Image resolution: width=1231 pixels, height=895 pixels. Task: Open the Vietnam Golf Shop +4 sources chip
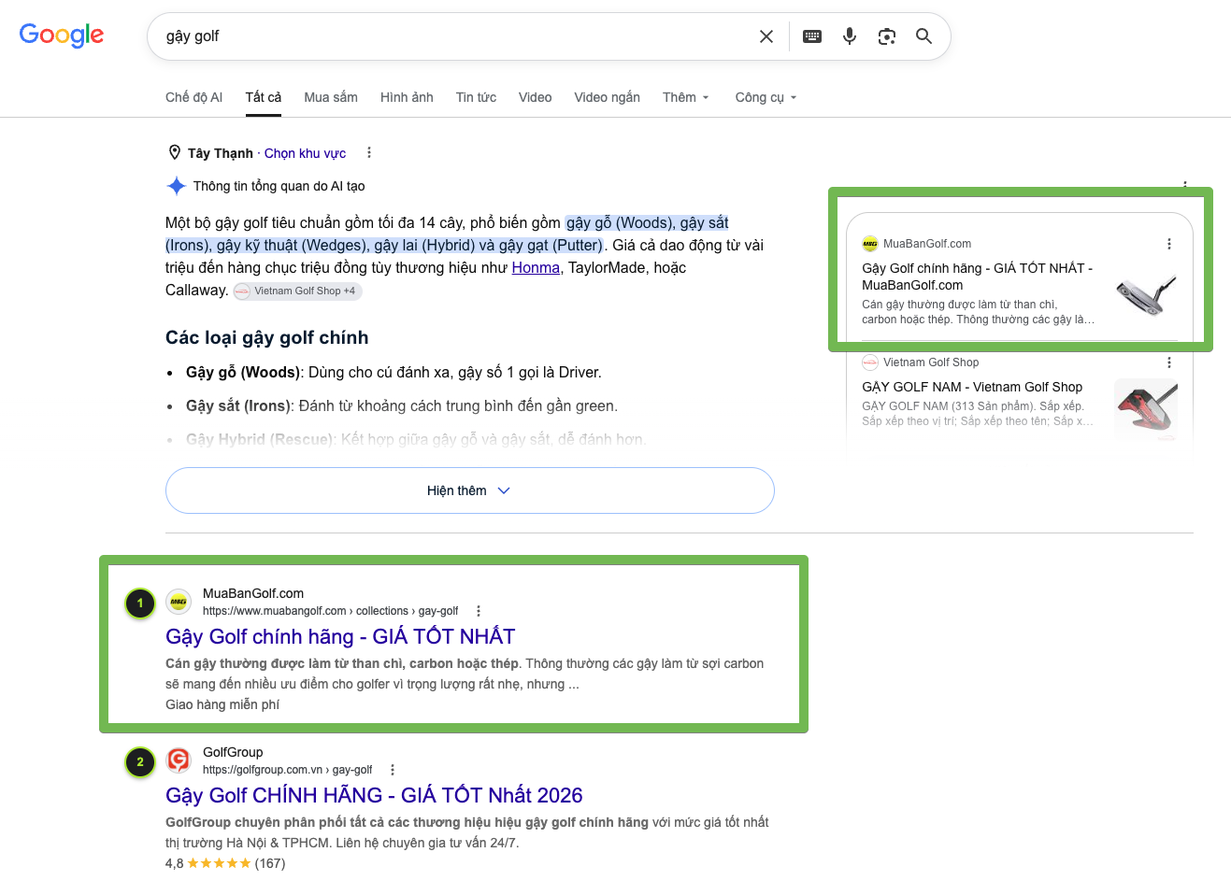coord(297,291)
